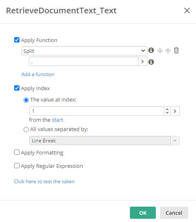Select 'The value at index' radio option
Viewport: 196px width, 222px height.
click(x=26, y=100)
